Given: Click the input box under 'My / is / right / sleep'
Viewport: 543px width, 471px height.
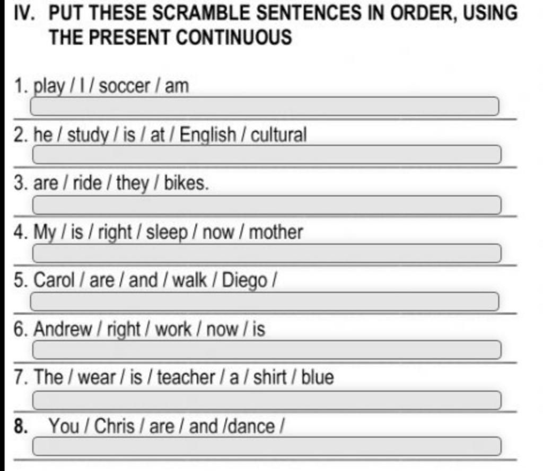Looking at the screenshot, I should click(x=267, y=253).
